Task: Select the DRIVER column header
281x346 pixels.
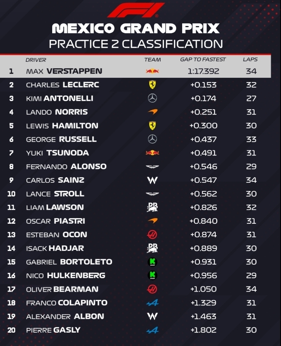Action: coord(36,60)
